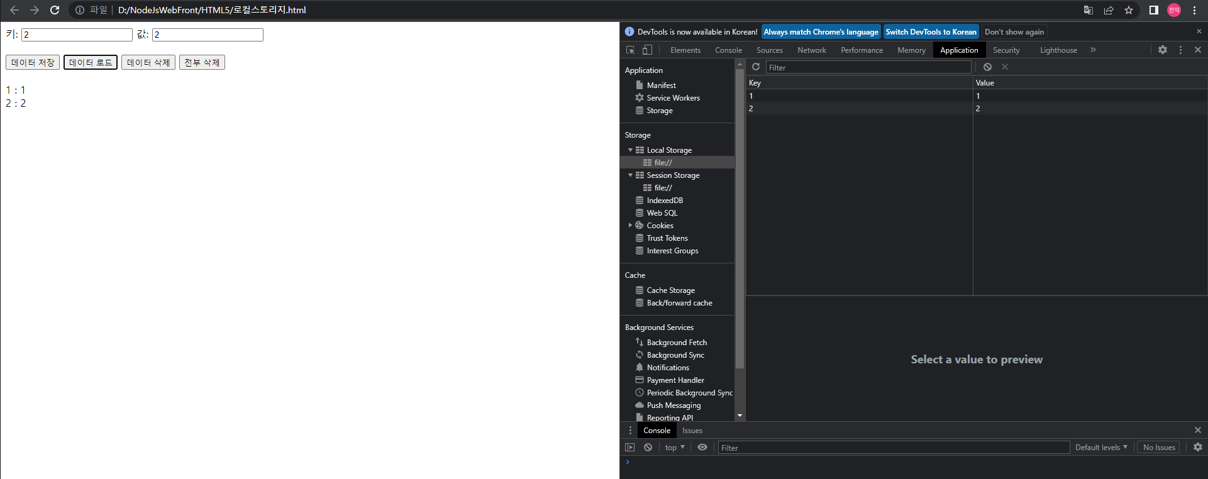Open Manifest in Application sidebar
This screenshot has height=479, width=1208.
(x=661, y=85)
